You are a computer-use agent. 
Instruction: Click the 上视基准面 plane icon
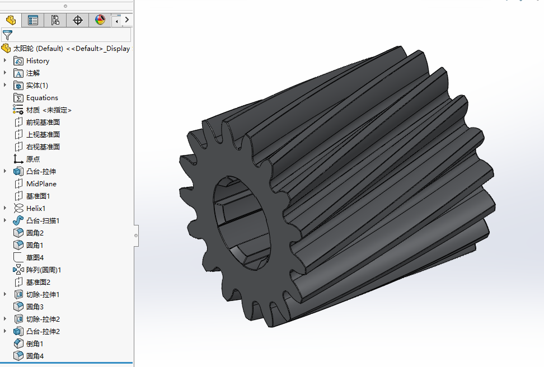[18, 135]
